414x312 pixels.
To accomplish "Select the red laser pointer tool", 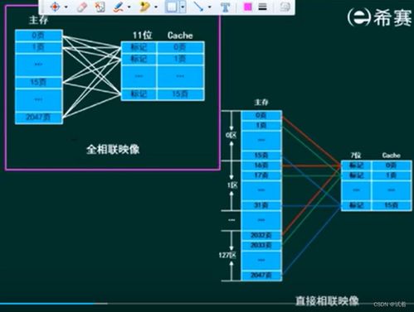I will [55, 7].
